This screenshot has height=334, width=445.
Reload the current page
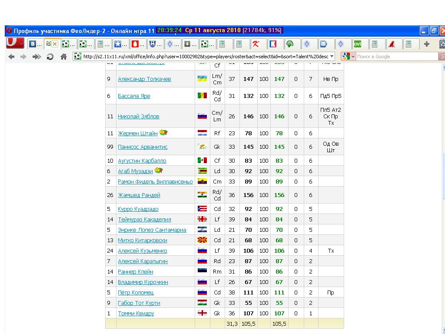click(x=50, y=57)
